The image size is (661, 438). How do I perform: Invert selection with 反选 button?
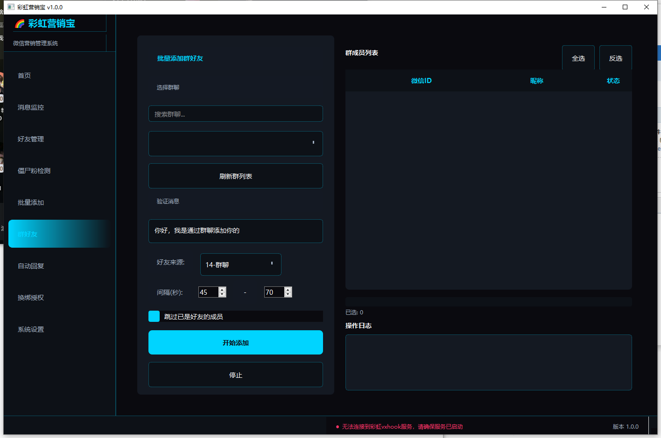[x=616, y=58]
